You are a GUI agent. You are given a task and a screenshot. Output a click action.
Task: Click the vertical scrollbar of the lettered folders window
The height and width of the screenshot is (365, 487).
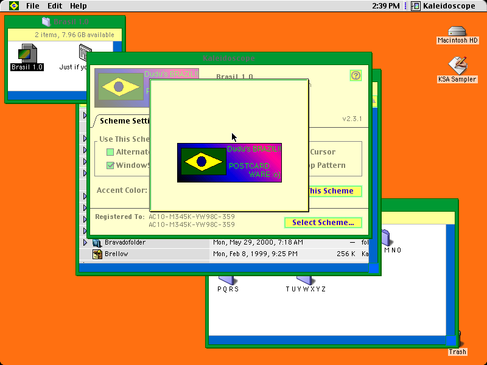[x=450, y=280]
